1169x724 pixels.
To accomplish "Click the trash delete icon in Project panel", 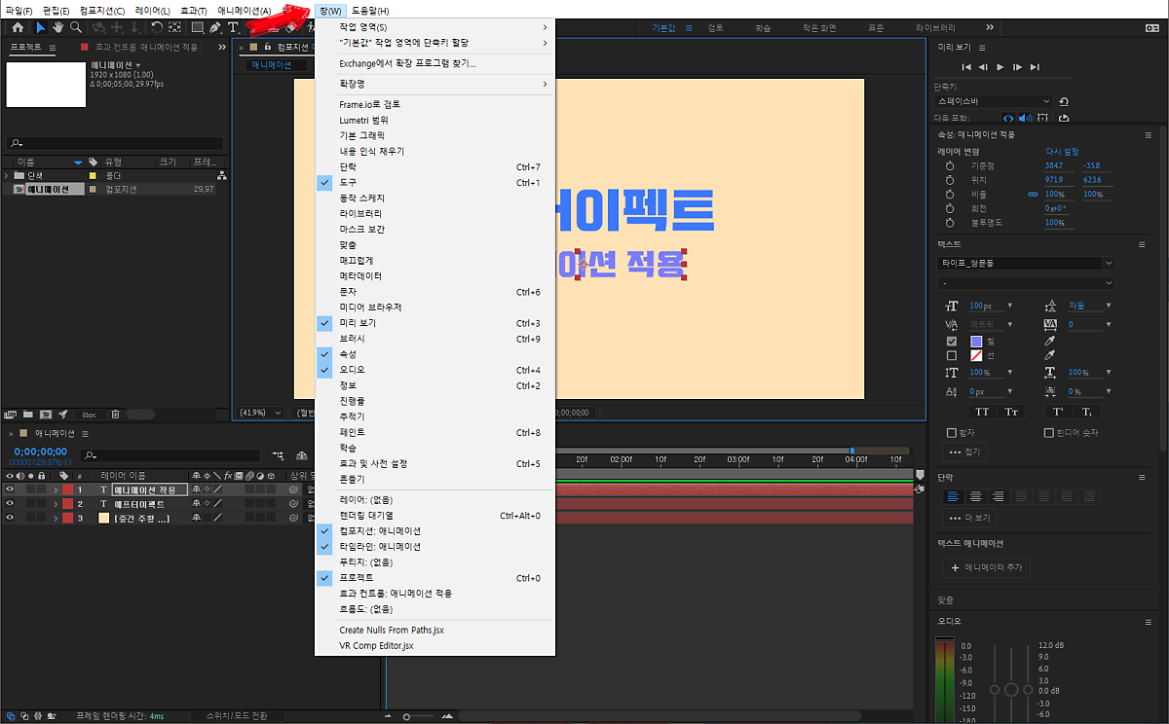I will pyautogui.click(x=115, y=414).
